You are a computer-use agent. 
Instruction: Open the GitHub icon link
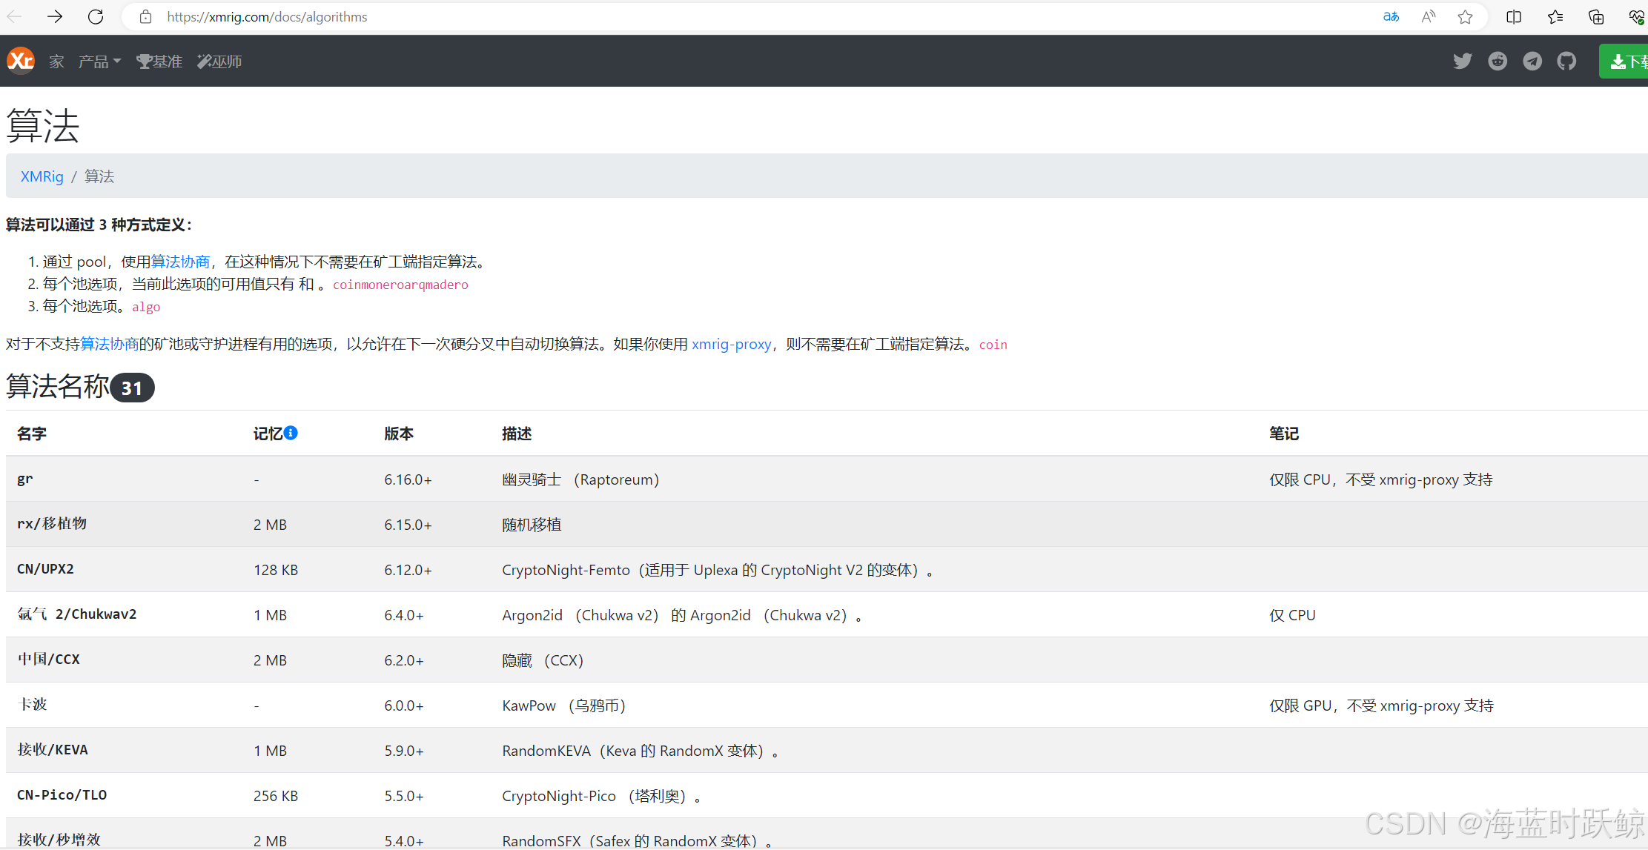1566,61
